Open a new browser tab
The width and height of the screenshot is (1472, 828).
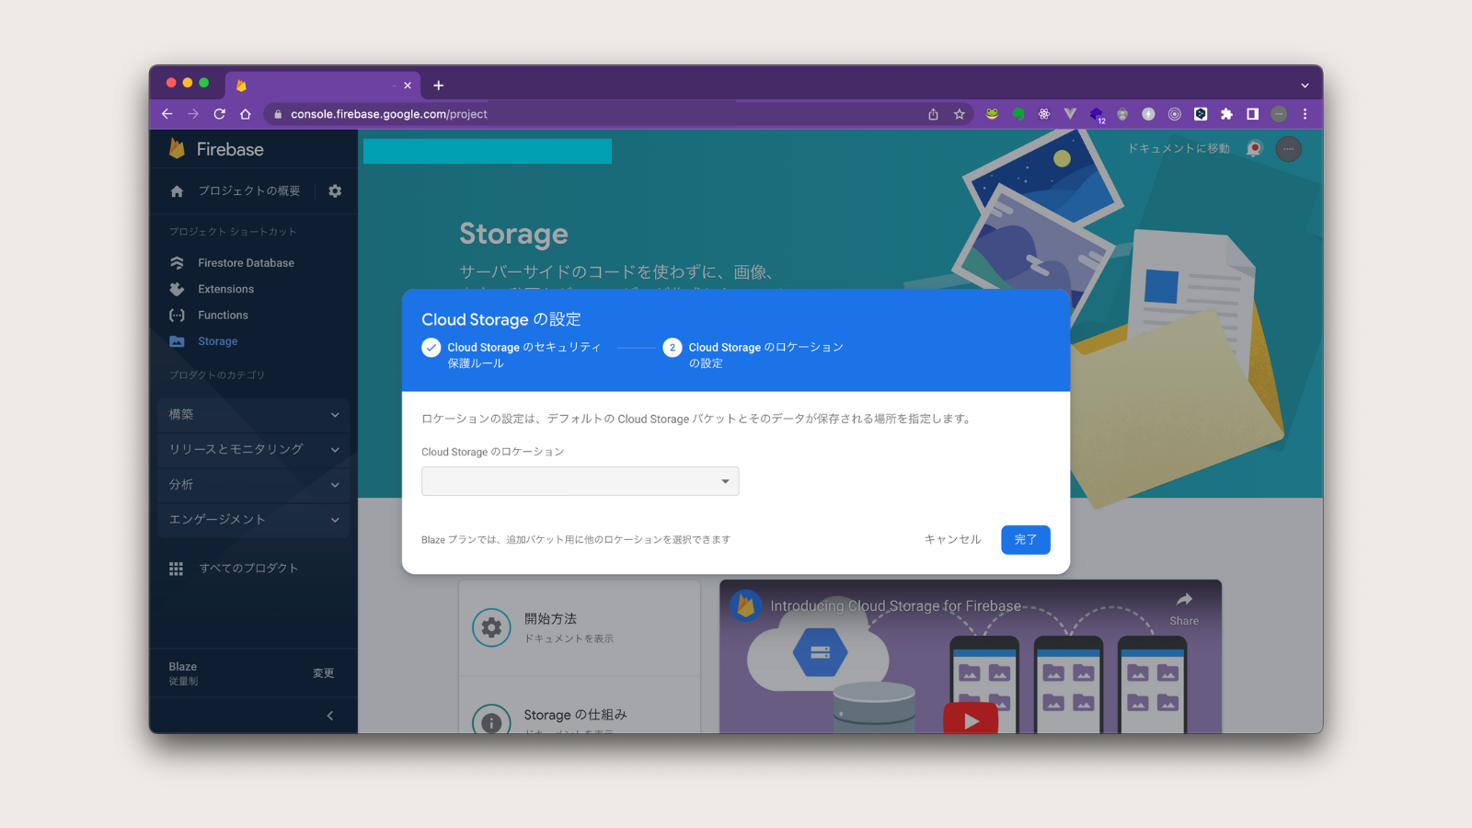[439, 86]
